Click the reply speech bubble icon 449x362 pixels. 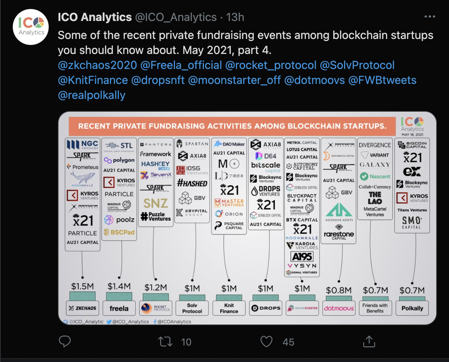click(x=65, y=341)
